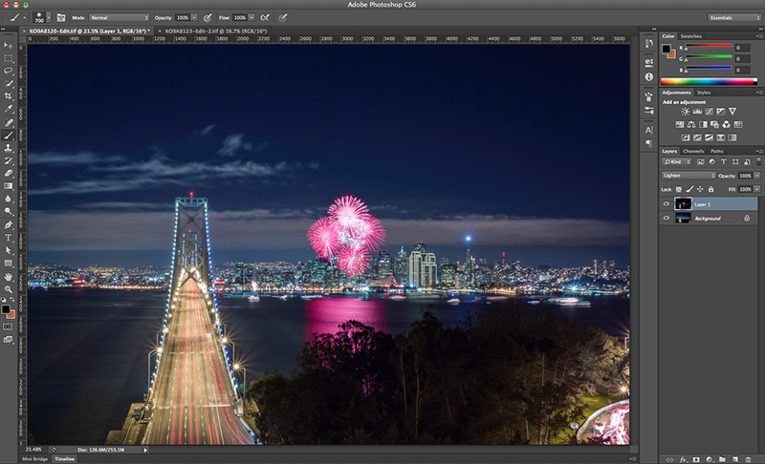The width and height of the screenshot is (765, 464).
Task: Enable airbrush-style build-up in options bar
Action: coord(264,17)
